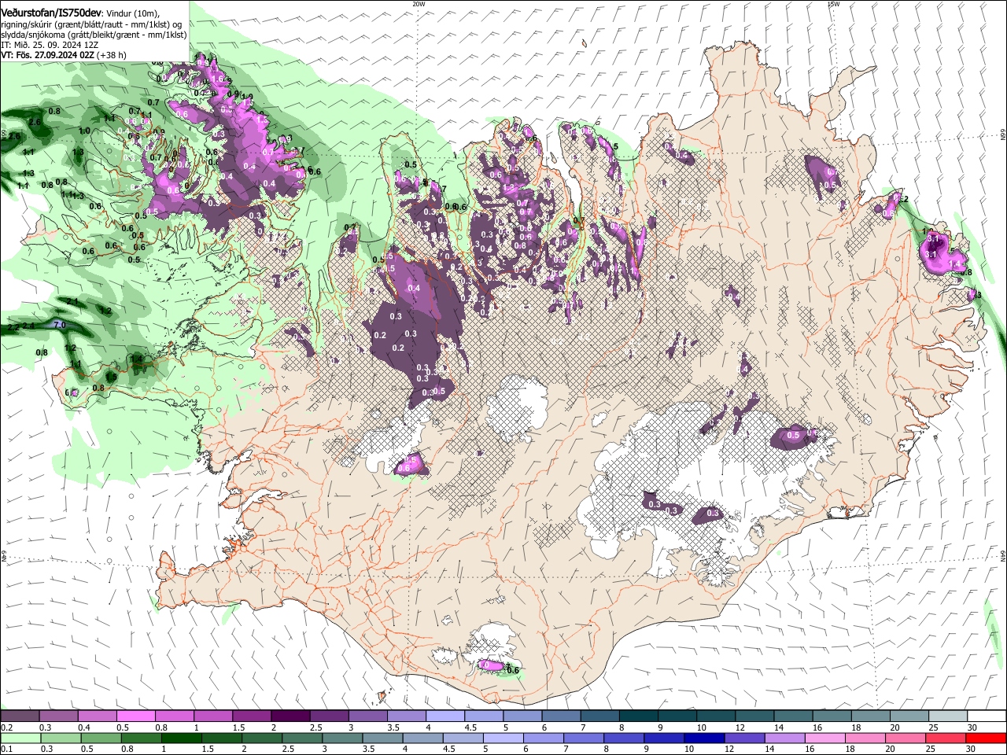Click the Veðurstofan/IS750dev title text
1007x755 pixels.
tap(51, 13)
